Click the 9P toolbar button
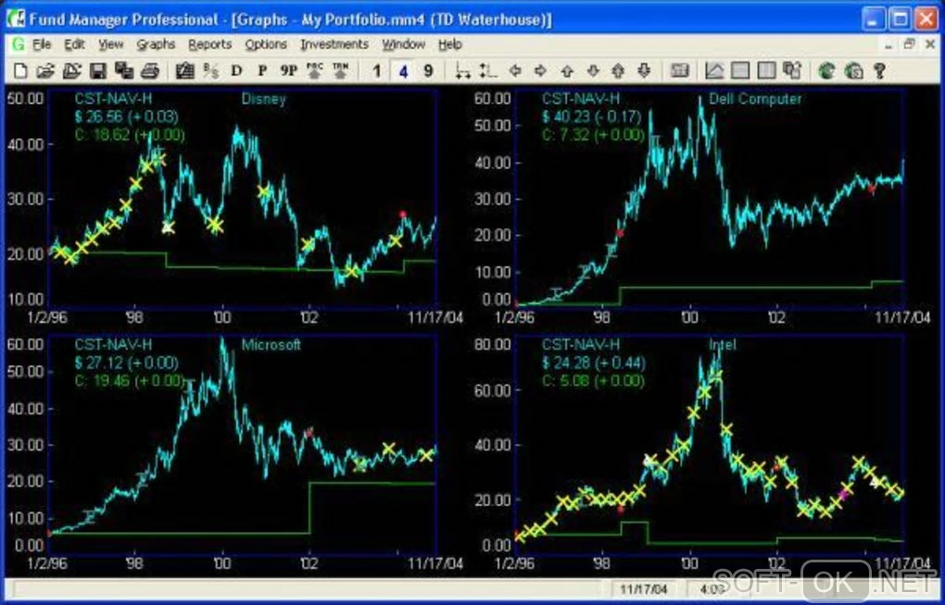This screenshot has height=605, width=945. (x=289, y=71)
